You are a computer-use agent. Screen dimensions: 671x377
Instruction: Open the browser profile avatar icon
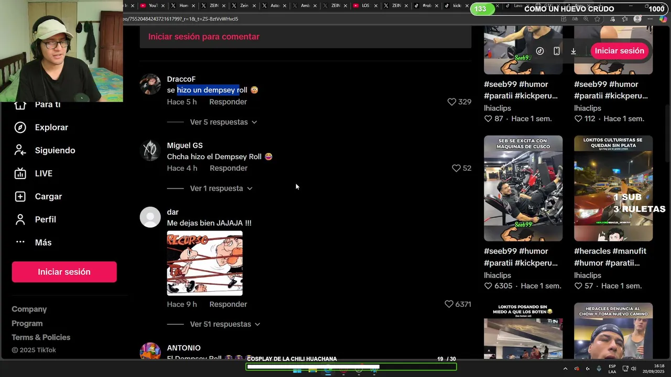click(x=637, y=19)
